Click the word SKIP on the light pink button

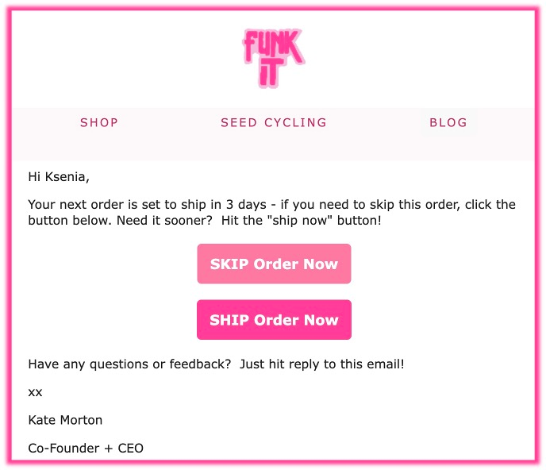pyautogui.click(x=229, y=264)
